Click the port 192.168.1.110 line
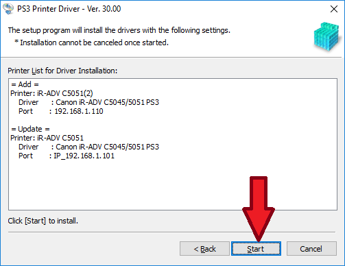Viewport: 345px width, 266px height. click(x=61, y=111)
